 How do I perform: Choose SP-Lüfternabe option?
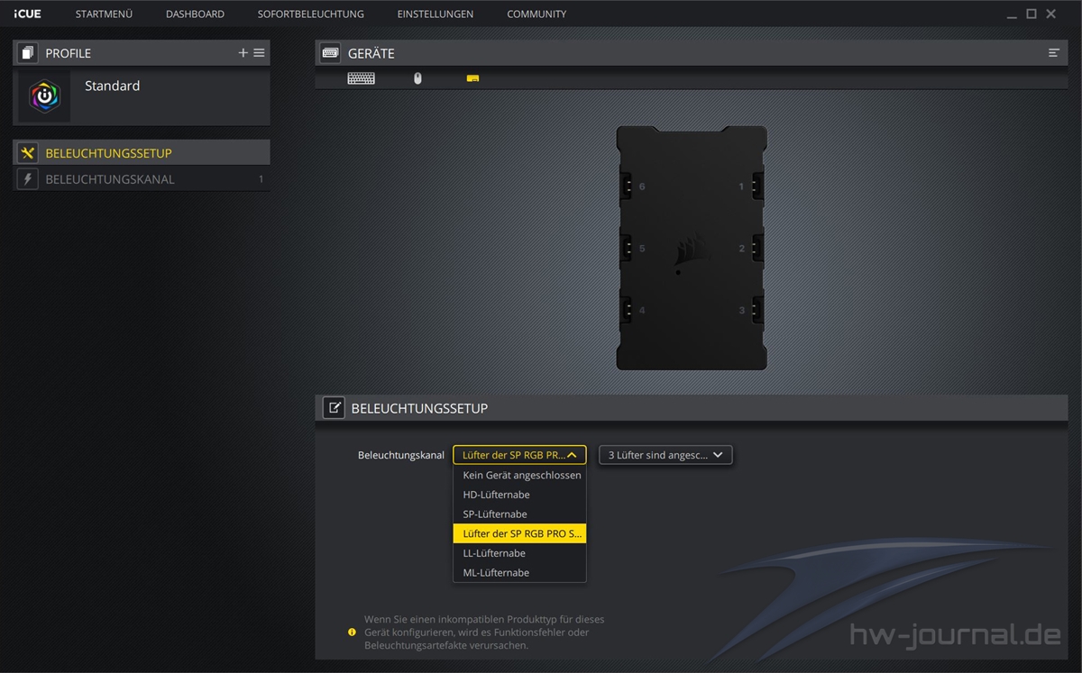pos(519,514)
